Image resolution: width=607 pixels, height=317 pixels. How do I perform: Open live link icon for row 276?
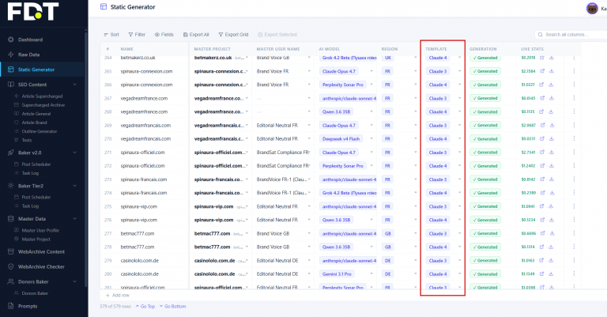point(541,220)
